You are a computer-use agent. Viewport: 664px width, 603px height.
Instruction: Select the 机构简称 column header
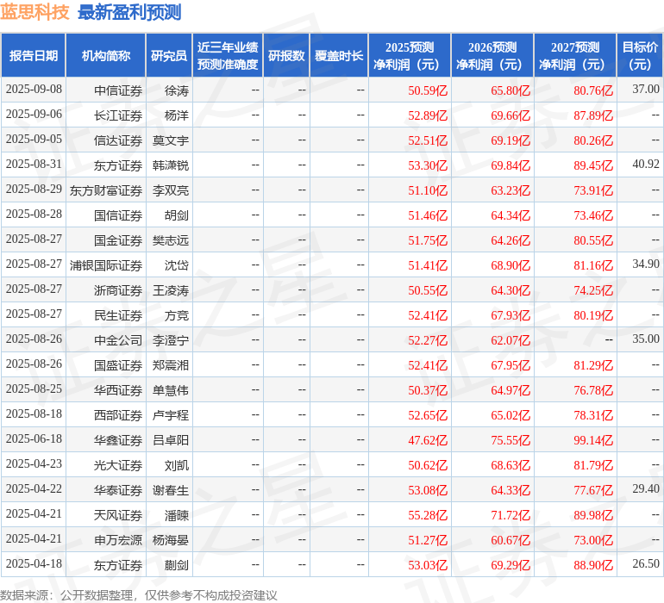pyautogui.click(x=106, y=55)
